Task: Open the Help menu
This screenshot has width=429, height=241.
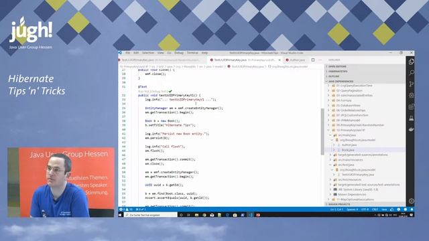Action: pos(204,53)
